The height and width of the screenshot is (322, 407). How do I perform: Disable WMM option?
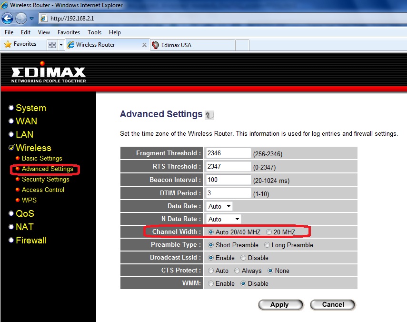243,283
